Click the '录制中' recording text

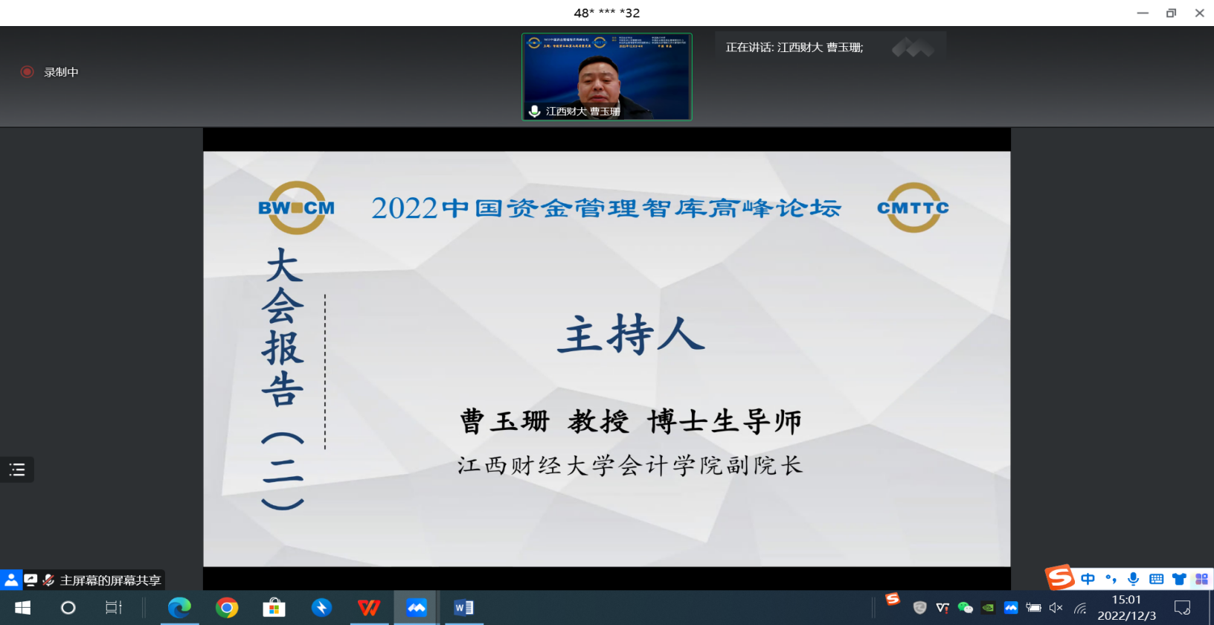(61, 72)
